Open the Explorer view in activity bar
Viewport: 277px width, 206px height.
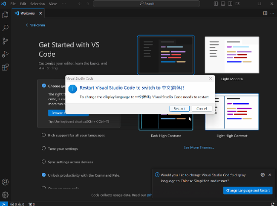tap(6, 15)
